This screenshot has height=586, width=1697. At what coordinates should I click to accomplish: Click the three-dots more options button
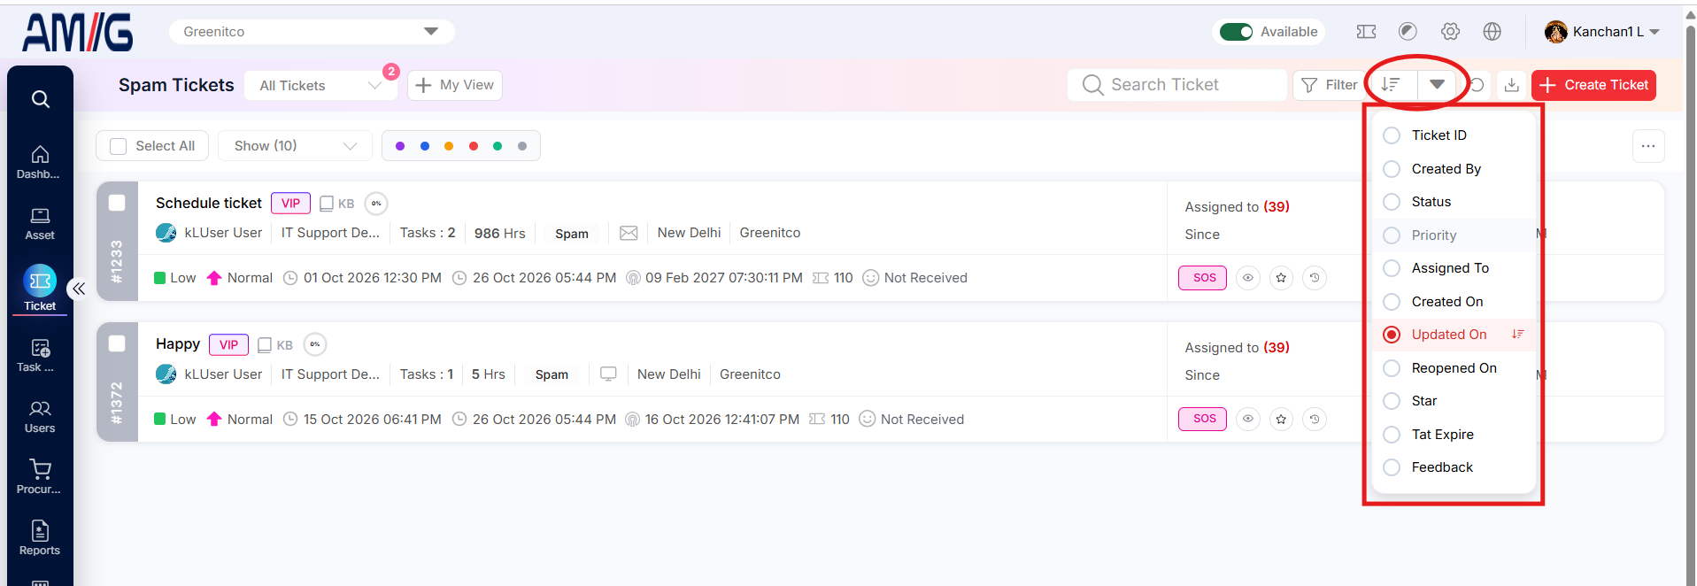pos(1648,146)
